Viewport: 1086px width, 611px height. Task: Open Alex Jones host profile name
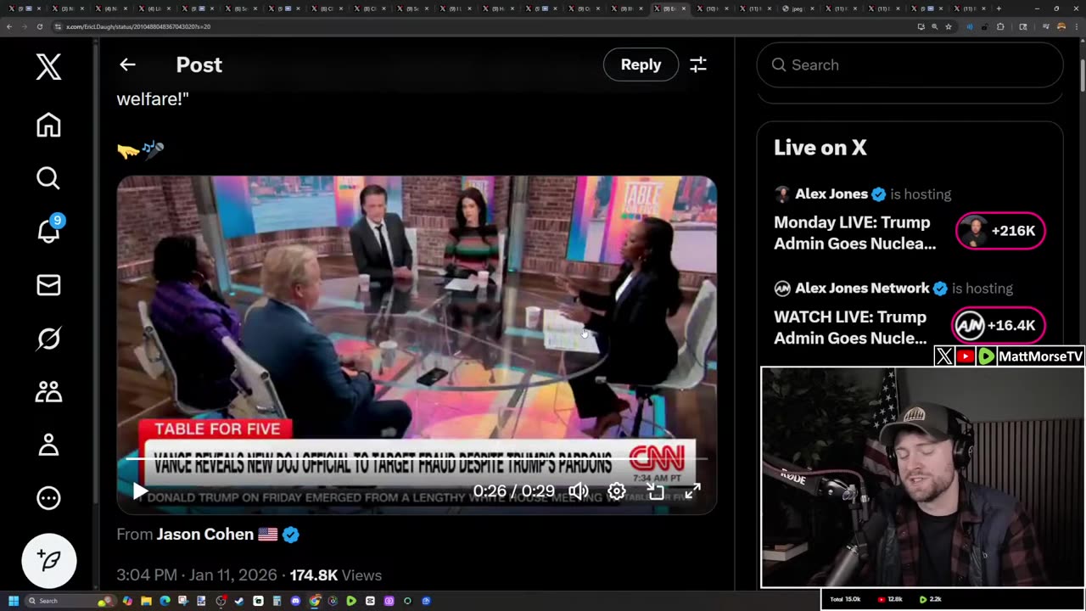coord(831,194)
